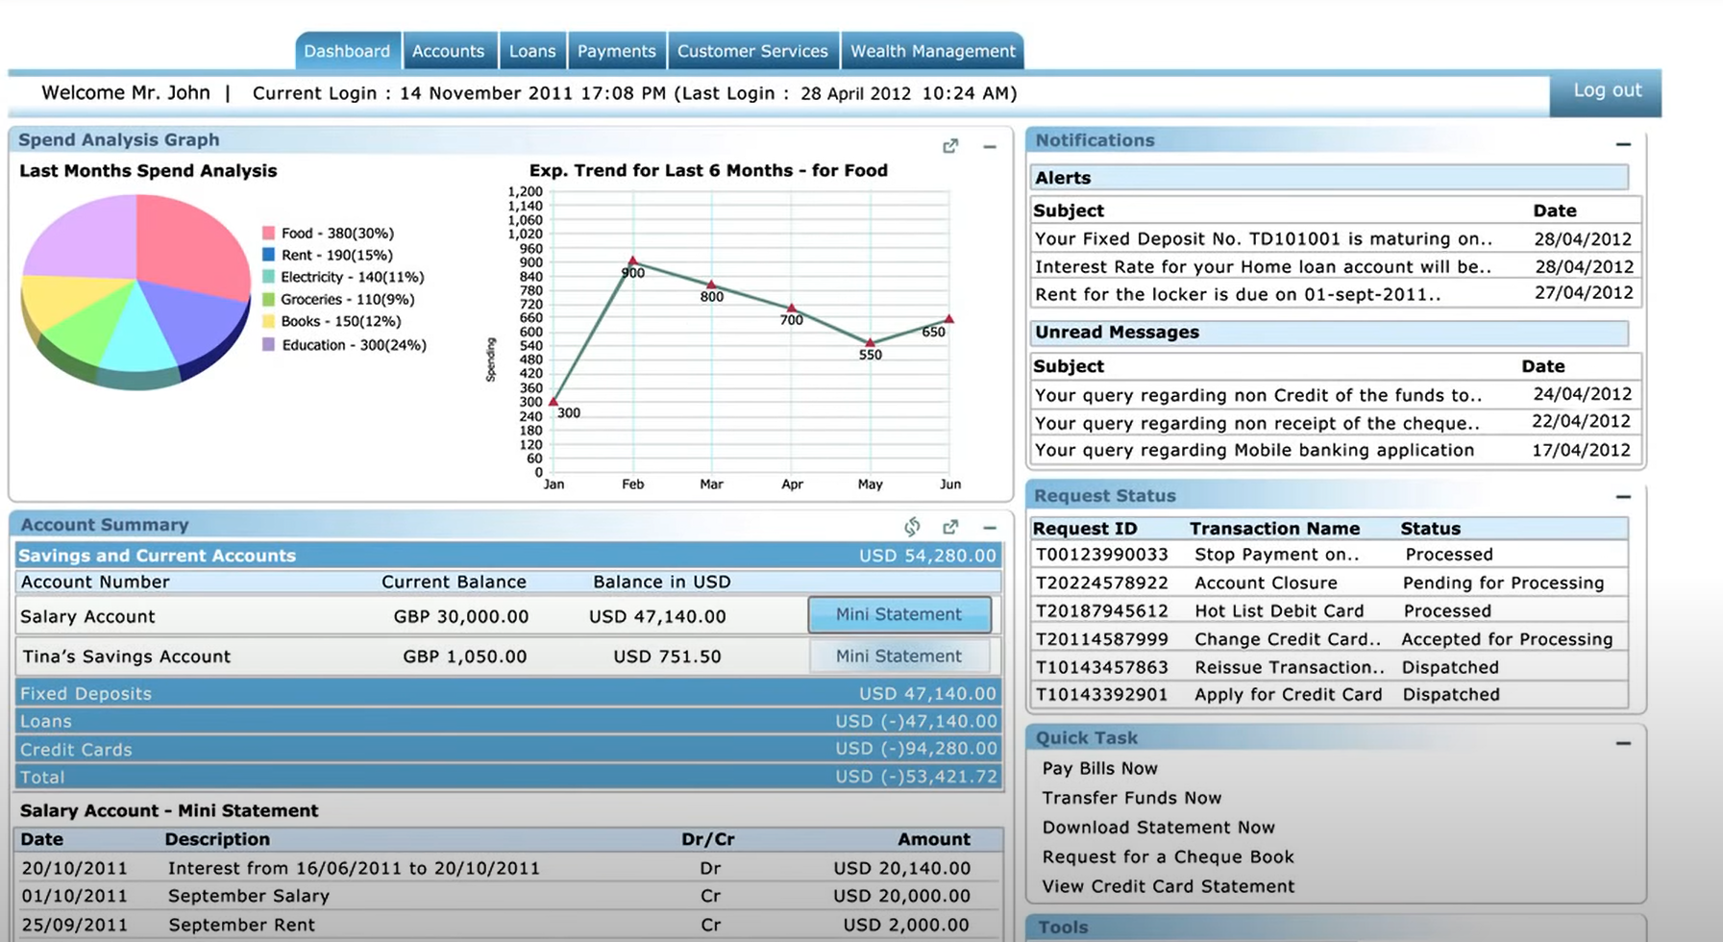Open the Wealth Management tab

click(x=932, y=50)
